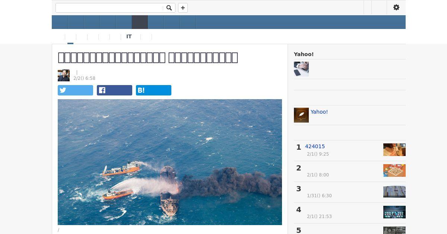Click the plus button beside search
This screenshot has width=447, height=234.
[x=183, y=8]
